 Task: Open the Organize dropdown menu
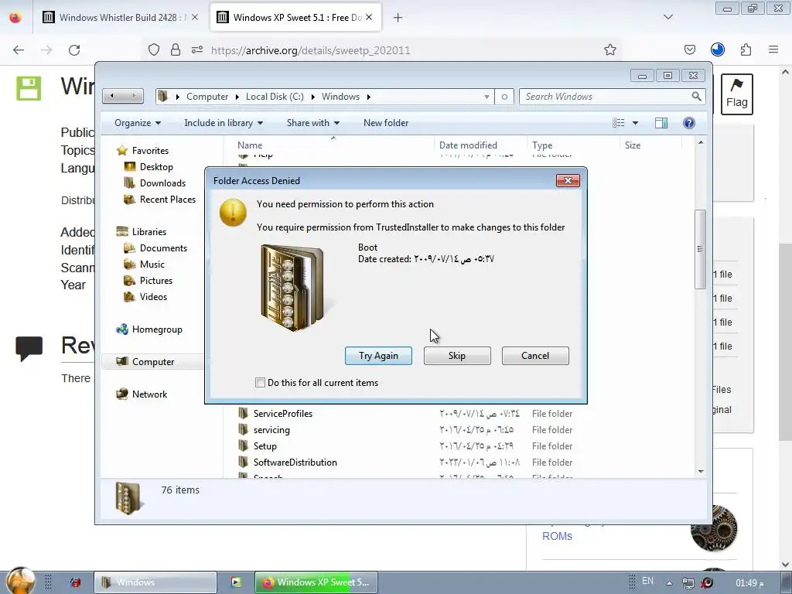coord(138,123)
